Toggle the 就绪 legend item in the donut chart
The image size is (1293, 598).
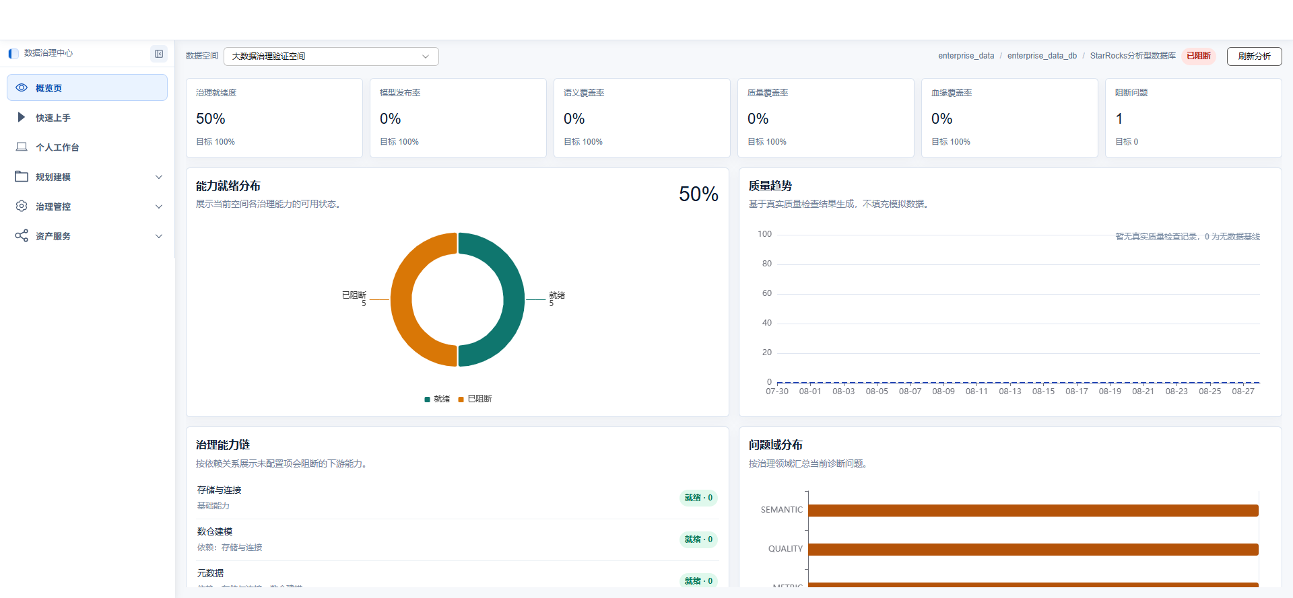coord(437,399)
